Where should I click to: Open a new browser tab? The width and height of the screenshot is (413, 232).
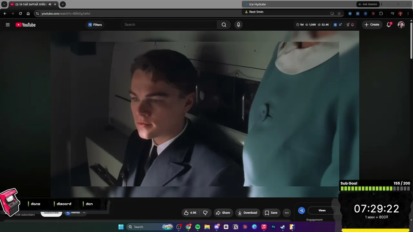(63, 4)
